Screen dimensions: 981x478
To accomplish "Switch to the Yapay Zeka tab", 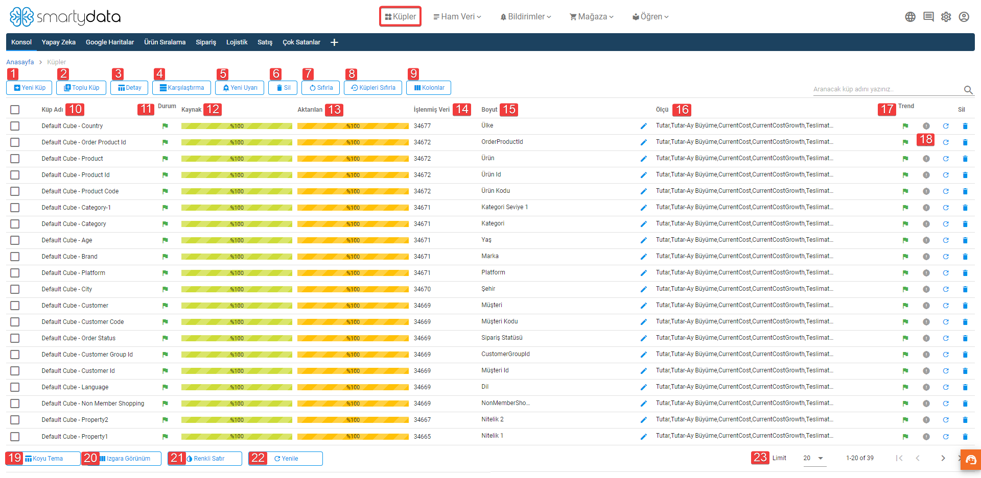I will point(59,42).
